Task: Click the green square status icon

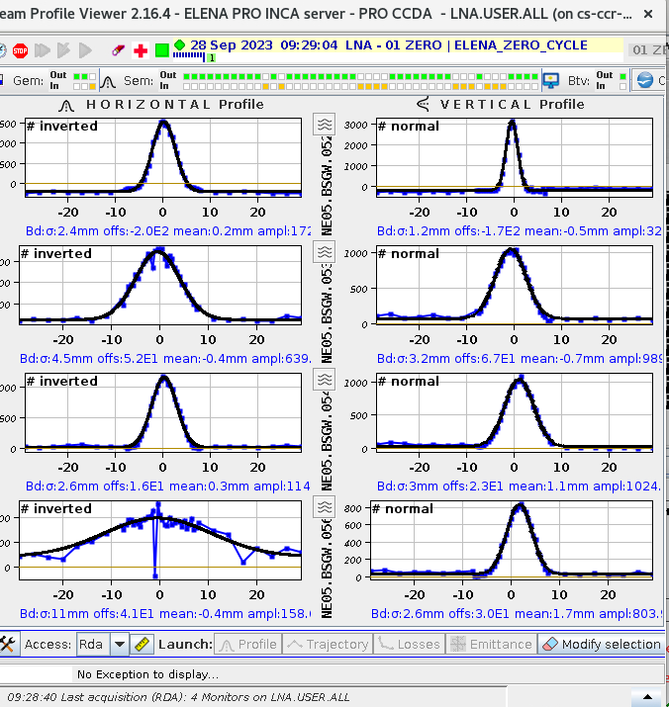Action: coord(161,49)
